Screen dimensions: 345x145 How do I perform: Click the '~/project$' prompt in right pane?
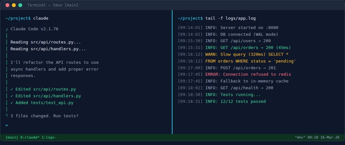(190, 18)
